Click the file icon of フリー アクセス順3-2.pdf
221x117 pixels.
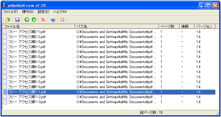(x=5, y=52)
